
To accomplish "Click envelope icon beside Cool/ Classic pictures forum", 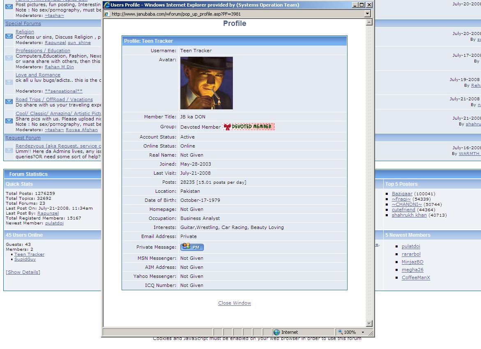I will (x=9, y=120).
